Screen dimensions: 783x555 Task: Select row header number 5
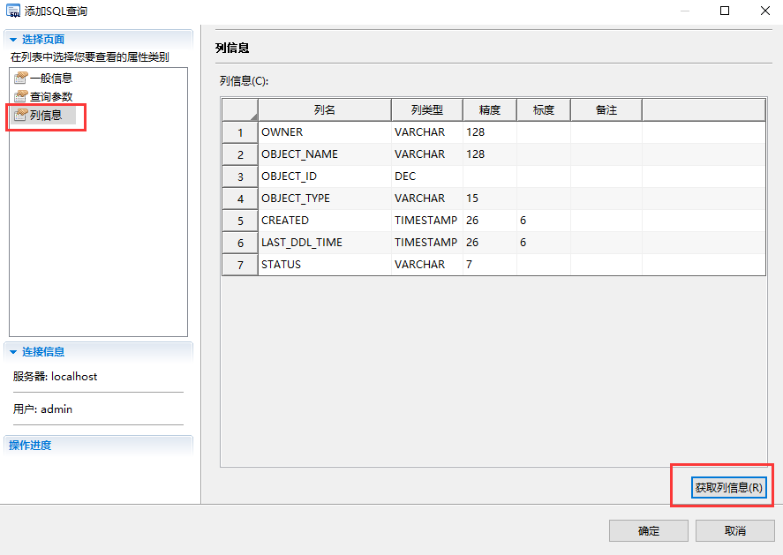pos(240,220)
